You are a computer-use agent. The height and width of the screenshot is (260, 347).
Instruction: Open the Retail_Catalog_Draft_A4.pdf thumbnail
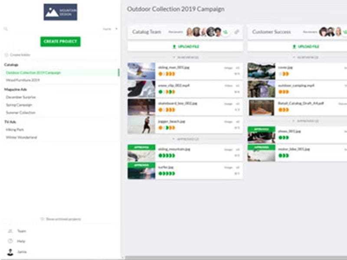coord(262,107)
